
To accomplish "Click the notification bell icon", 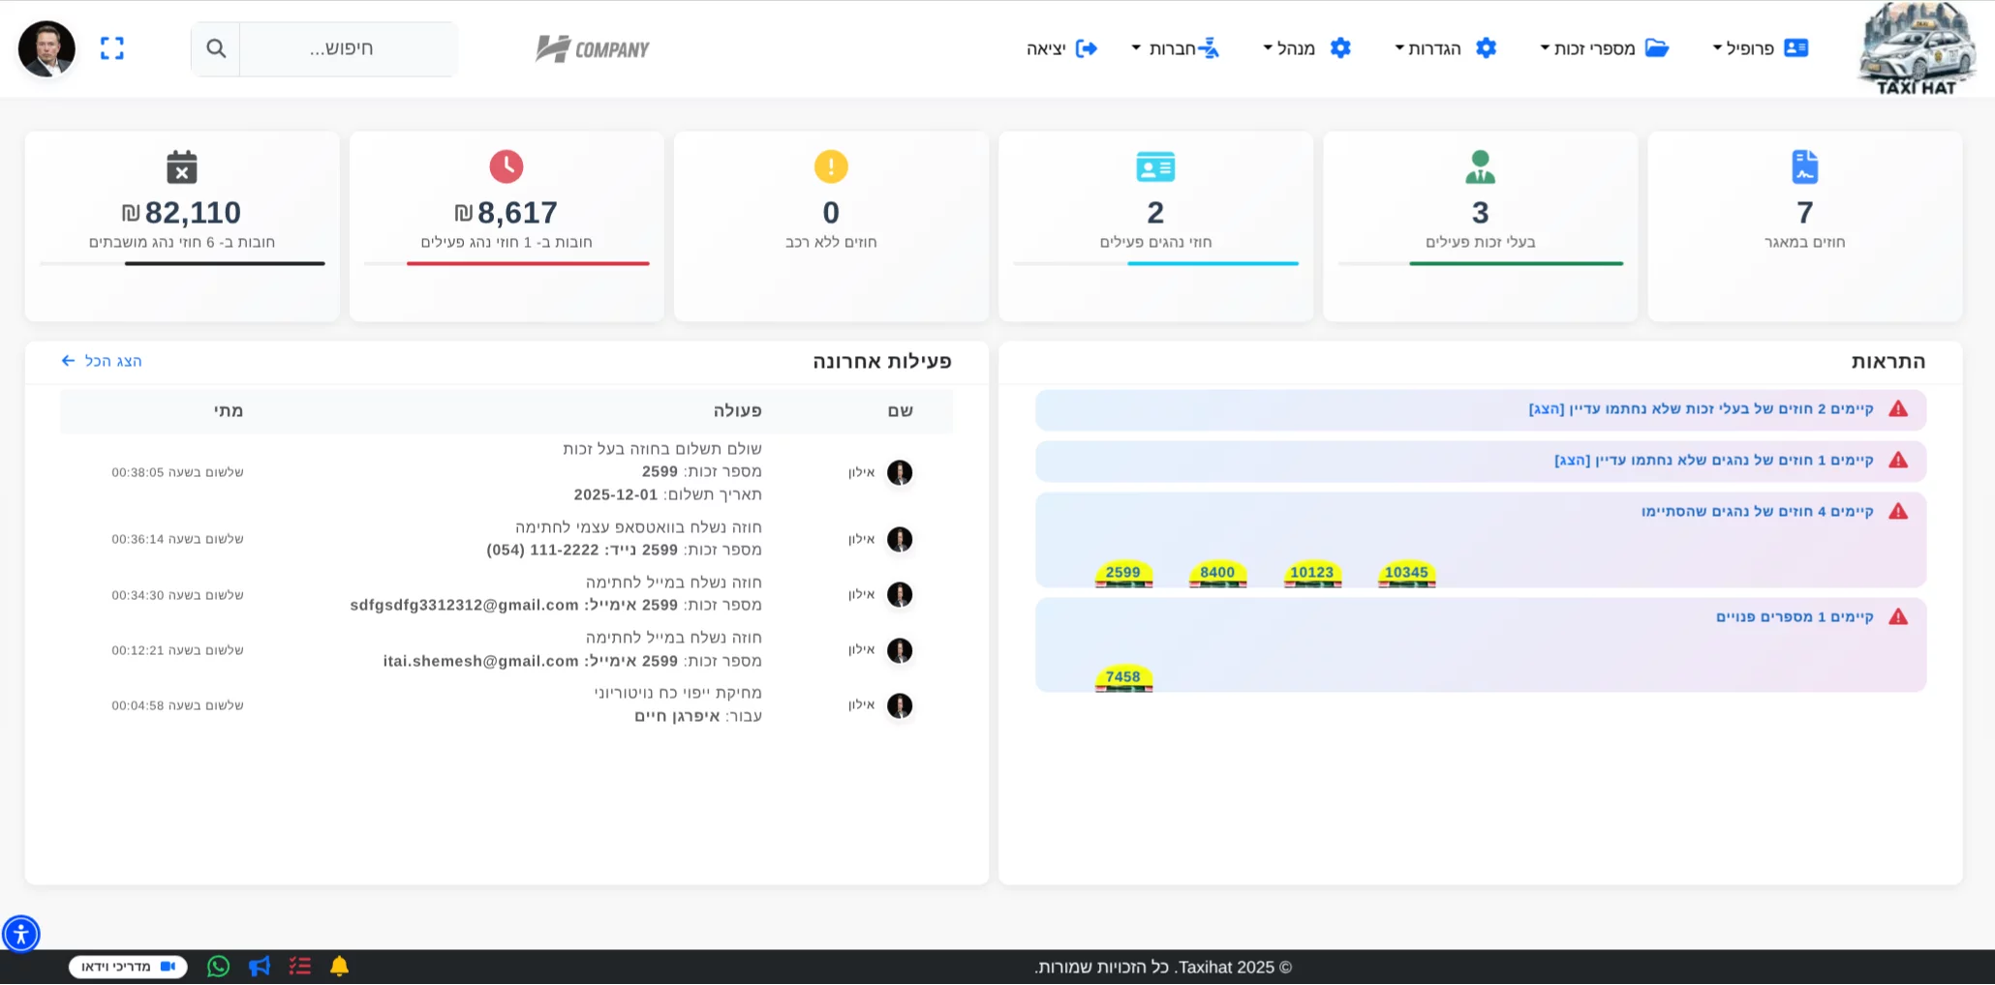I will click(x=339, y=966).
